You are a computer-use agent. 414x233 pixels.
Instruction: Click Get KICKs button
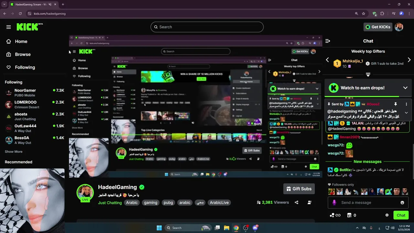pos(378,27)
